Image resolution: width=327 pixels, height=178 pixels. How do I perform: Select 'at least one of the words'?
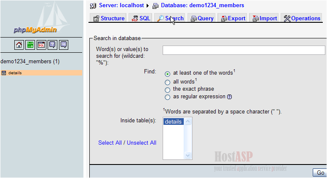pos(168,73)
